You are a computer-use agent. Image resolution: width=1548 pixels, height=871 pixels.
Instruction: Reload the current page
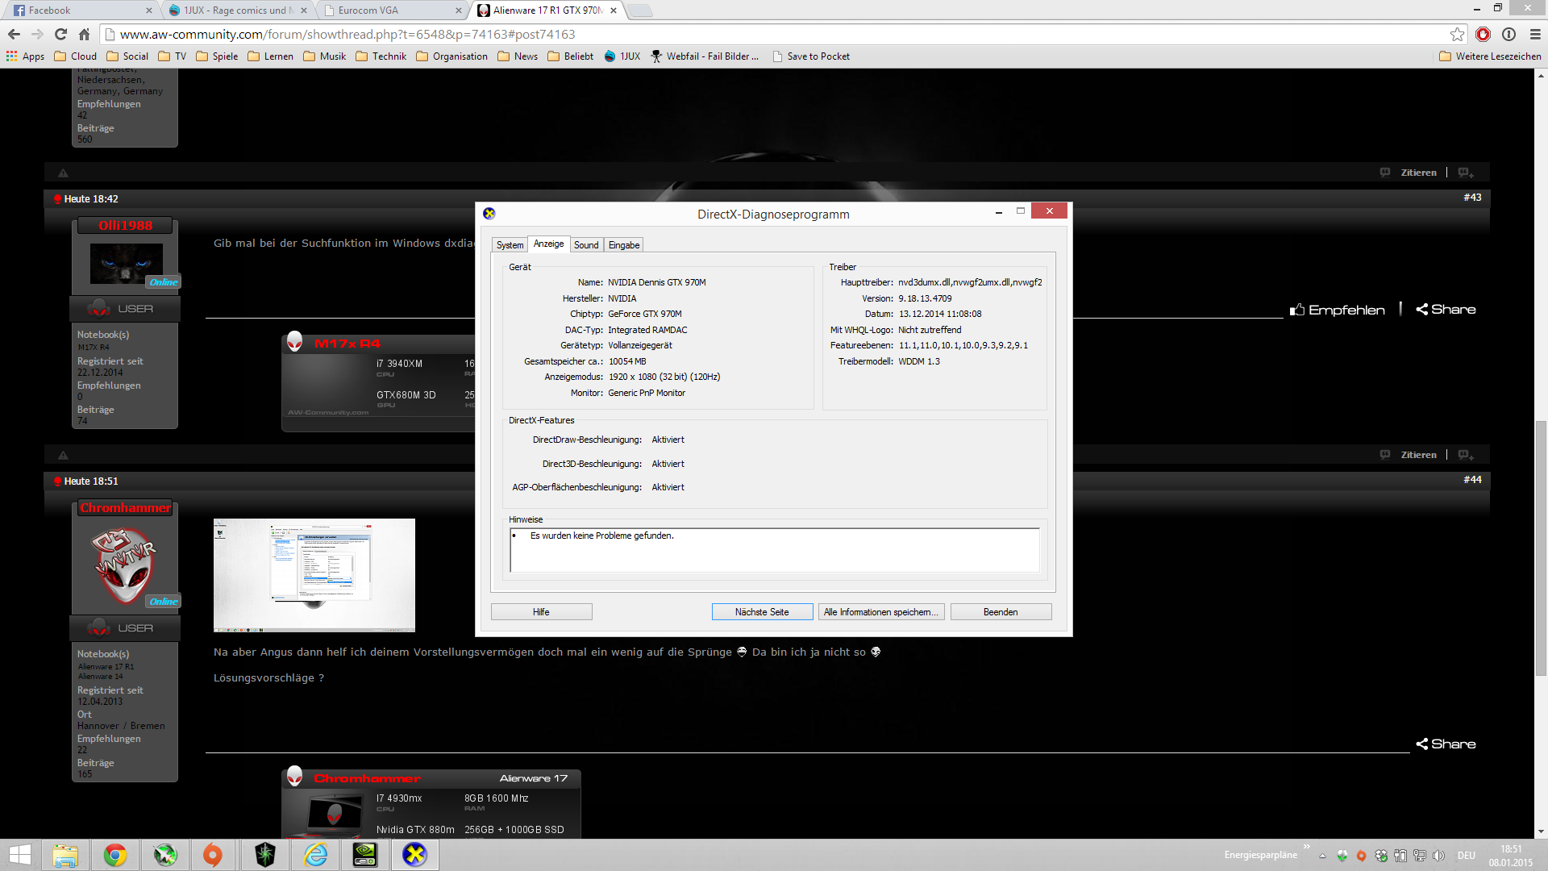(x=60, y=34)
